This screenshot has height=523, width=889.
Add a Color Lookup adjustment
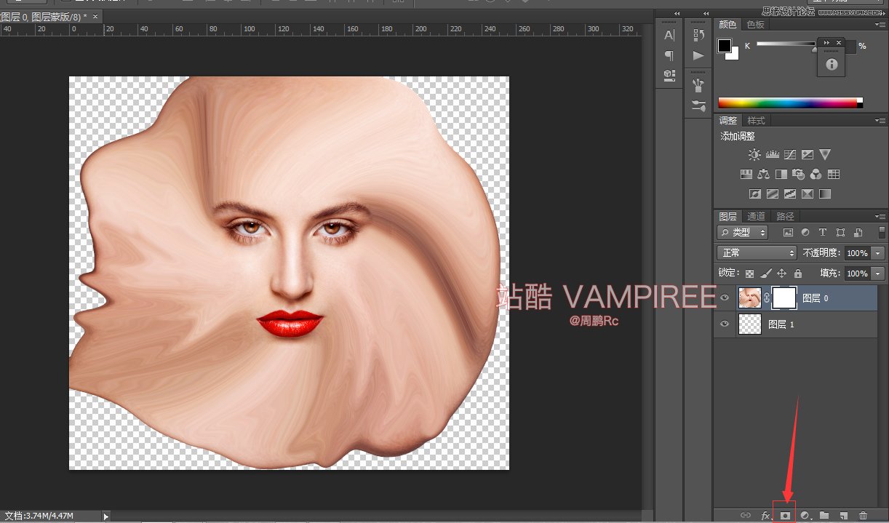click(x=834, y=175)
